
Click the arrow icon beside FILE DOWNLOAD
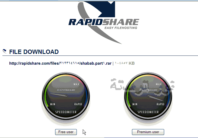click(x=5, y=51)
